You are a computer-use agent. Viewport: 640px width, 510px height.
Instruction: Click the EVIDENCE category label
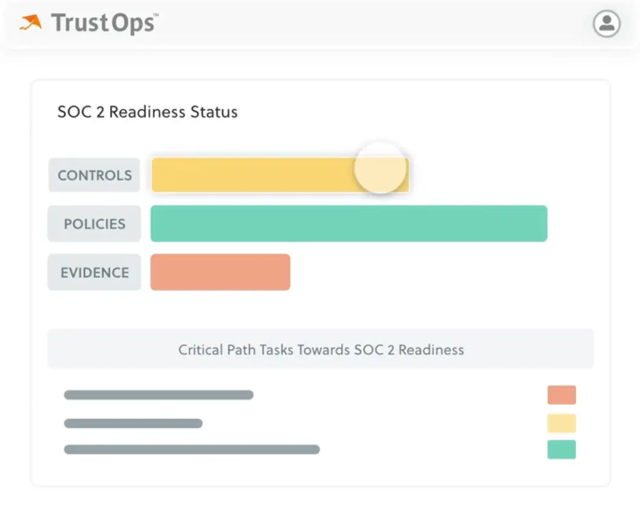pyautogui.click(x=94, y=272)
